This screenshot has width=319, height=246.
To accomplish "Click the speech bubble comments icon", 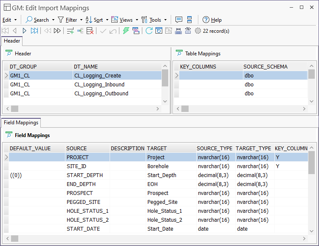I will (179, 20).
